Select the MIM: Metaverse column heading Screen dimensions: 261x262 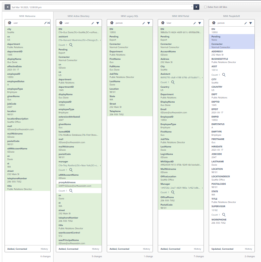tap(27, 16)
